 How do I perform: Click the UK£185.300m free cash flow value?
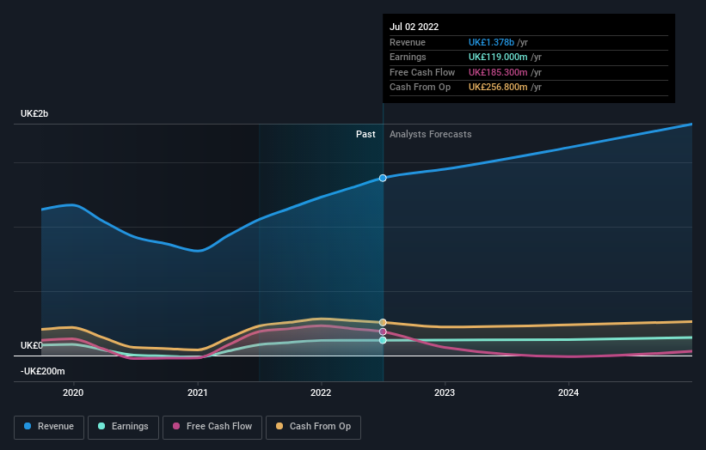[498, 72]
